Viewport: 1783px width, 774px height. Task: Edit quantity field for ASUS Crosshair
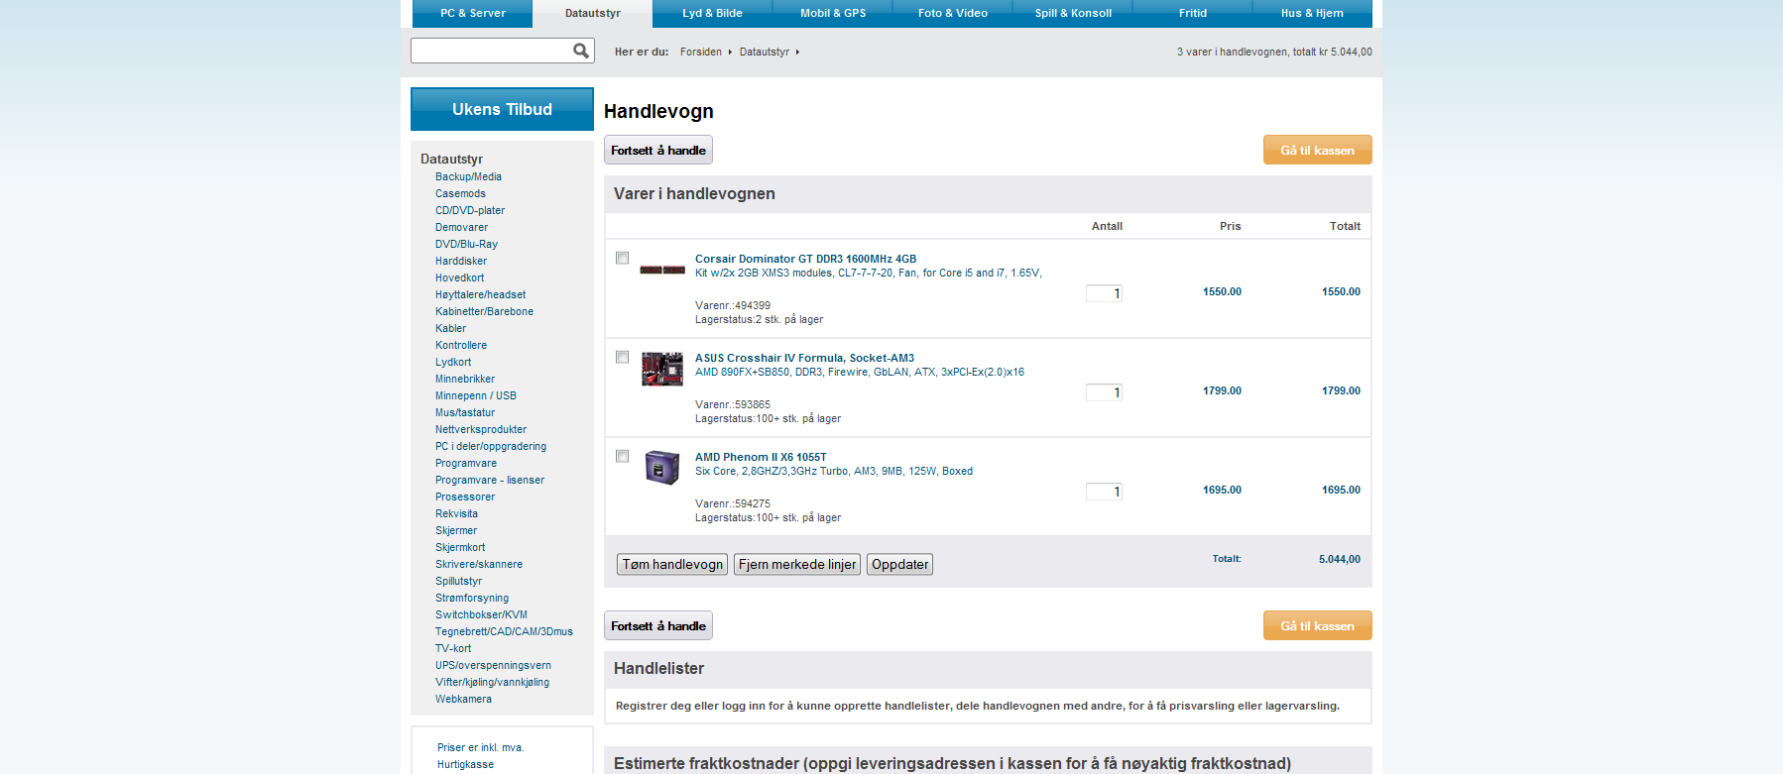[x=1104, y=392]
